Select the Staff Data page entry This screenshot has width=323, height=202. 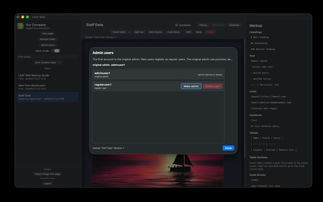[x=48, y=97]
